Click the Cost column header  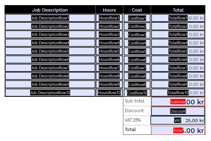[137, 10]
